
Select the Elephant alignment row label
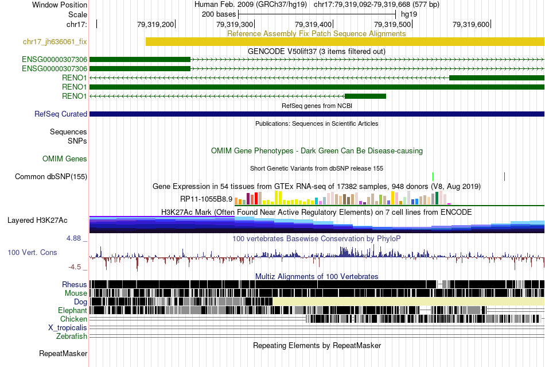(x=72, y=311)
